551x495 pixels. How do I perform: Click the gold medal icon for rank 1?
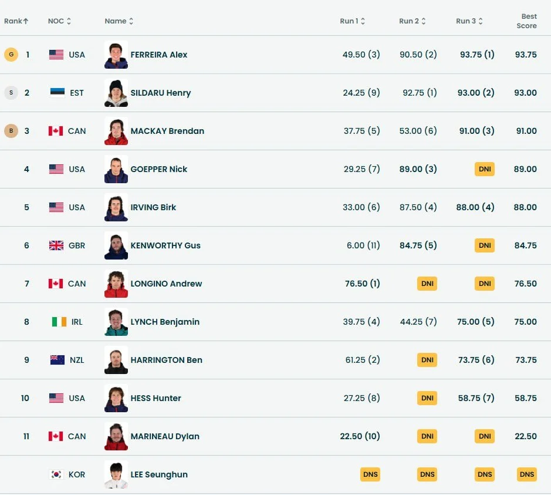pos(11,55)
